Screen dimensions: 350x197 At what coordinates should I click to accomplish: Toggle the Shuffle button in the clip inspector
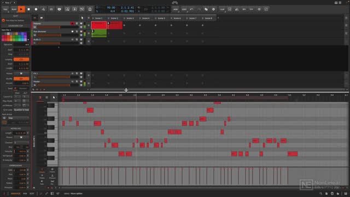(x=21, y=79)
